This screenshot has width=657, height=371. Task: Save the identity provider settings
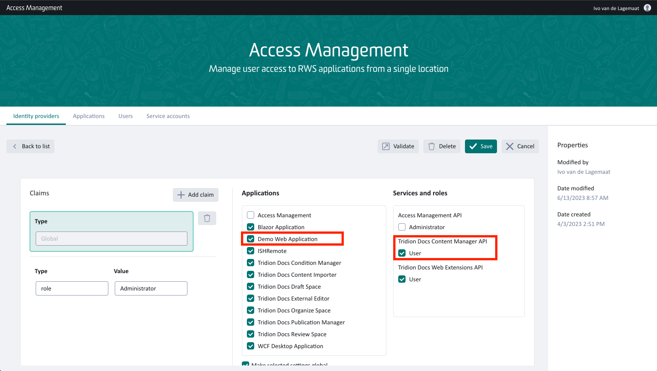coord(481,146)
